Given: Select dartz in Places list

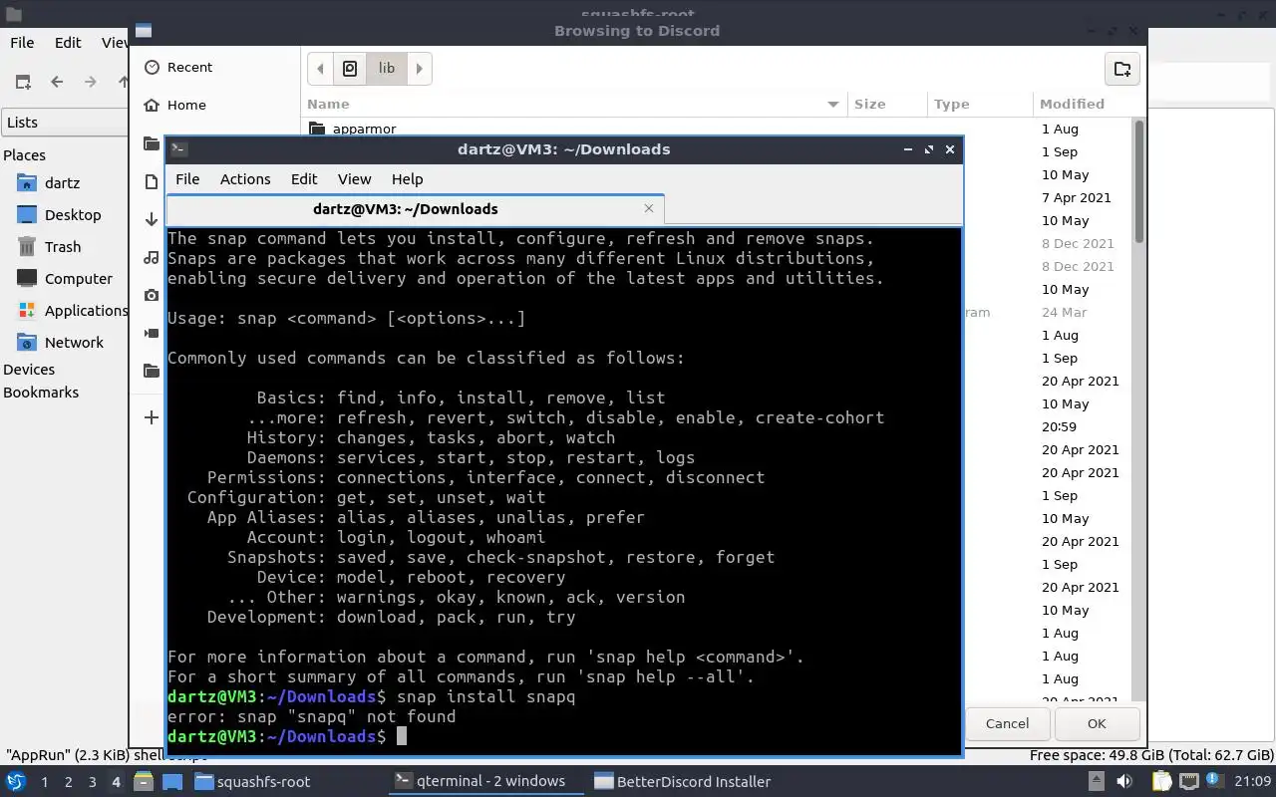Looking at the screenshot, I should click(x=62, y=183).
